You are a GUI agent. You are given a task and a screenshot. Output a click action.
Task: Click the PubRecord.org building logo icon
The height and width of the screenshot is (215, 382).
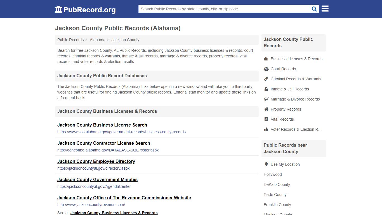coord(58,9)
